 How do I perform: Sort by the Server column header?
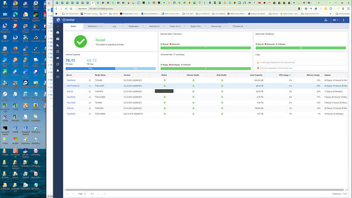click(69, 75)
